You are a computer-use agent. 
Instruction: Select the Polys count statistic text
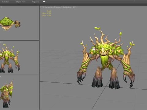(x=46, y=13)
